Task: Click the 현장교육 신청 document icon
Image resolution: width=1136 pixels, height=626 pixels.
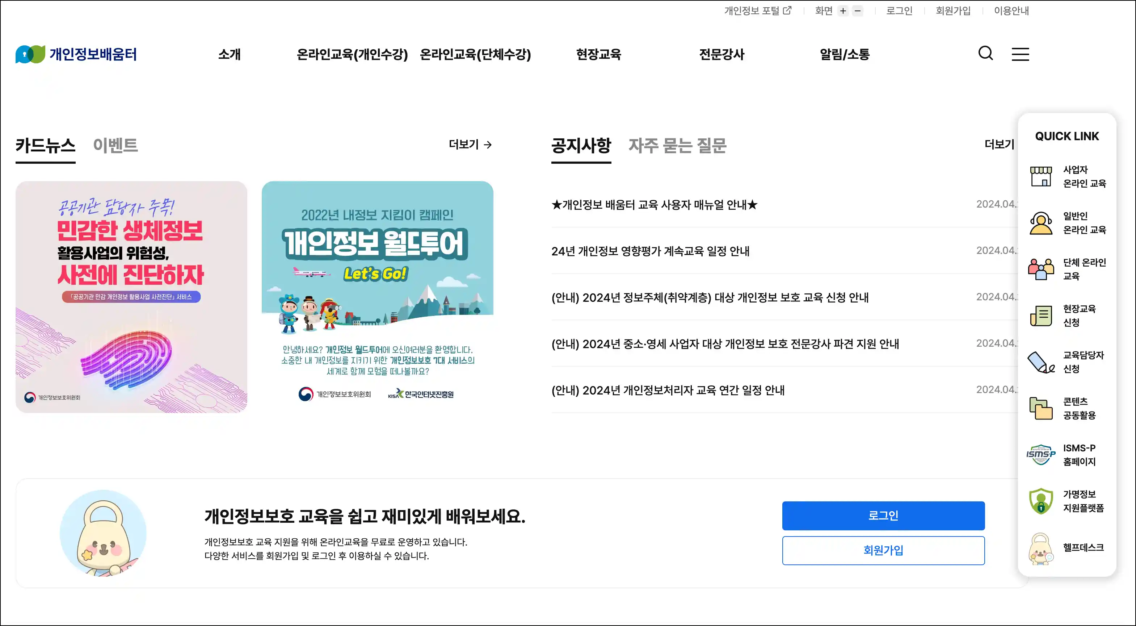Action: coord(1041,316)
